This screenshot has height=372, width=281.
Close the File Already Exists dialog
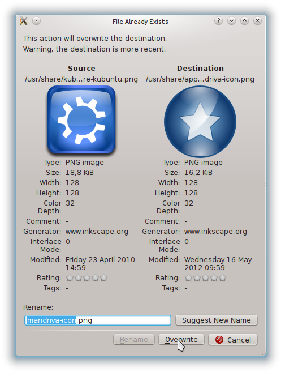258,21
